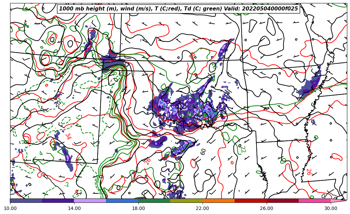
Task: Choose the light lavender colorbar segment after 14.00
Action: pos(90,200)
